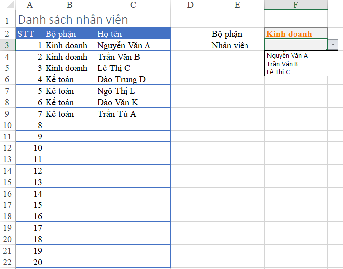Click STT cell containing 16
The image size is (343, 269).
coord(30,216)
